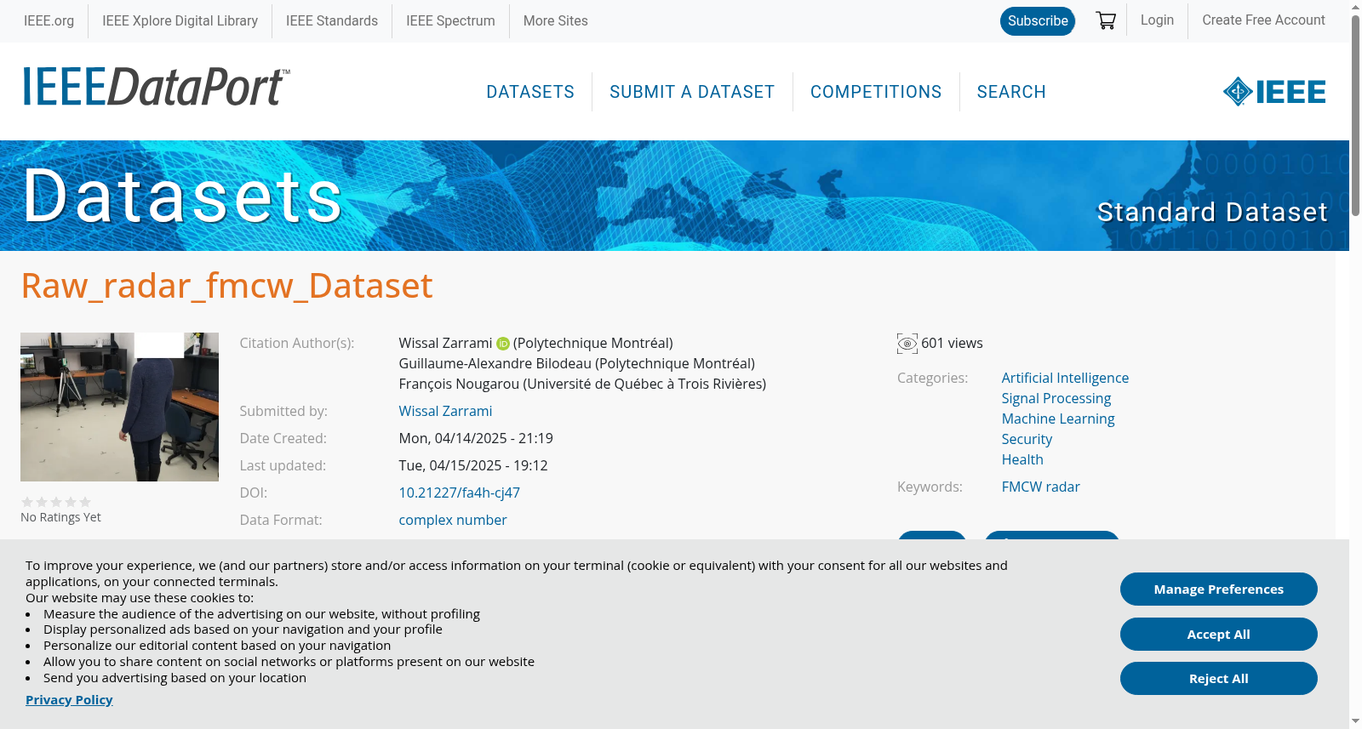1362x729 pixels.
Task: Click the IEEE logo at top right
Action: pos(1274,92)
